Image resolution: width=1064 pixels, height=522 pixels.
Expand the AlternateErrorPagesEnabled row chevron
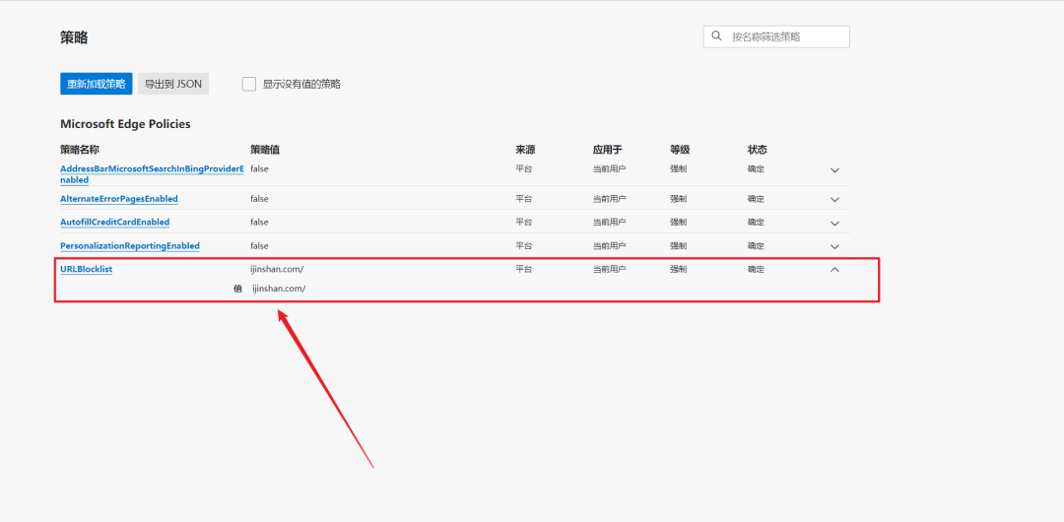pyautogui.click(x=834, y=199)
